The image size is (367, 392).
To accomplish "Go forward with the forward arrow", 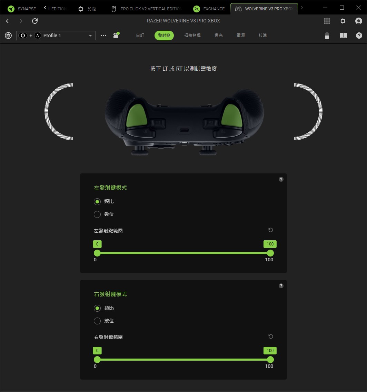I will [x=21, y=21].
